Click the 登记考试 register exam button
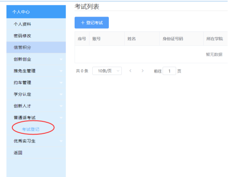The width and height of the screenshot is (228, 177). 92,23
